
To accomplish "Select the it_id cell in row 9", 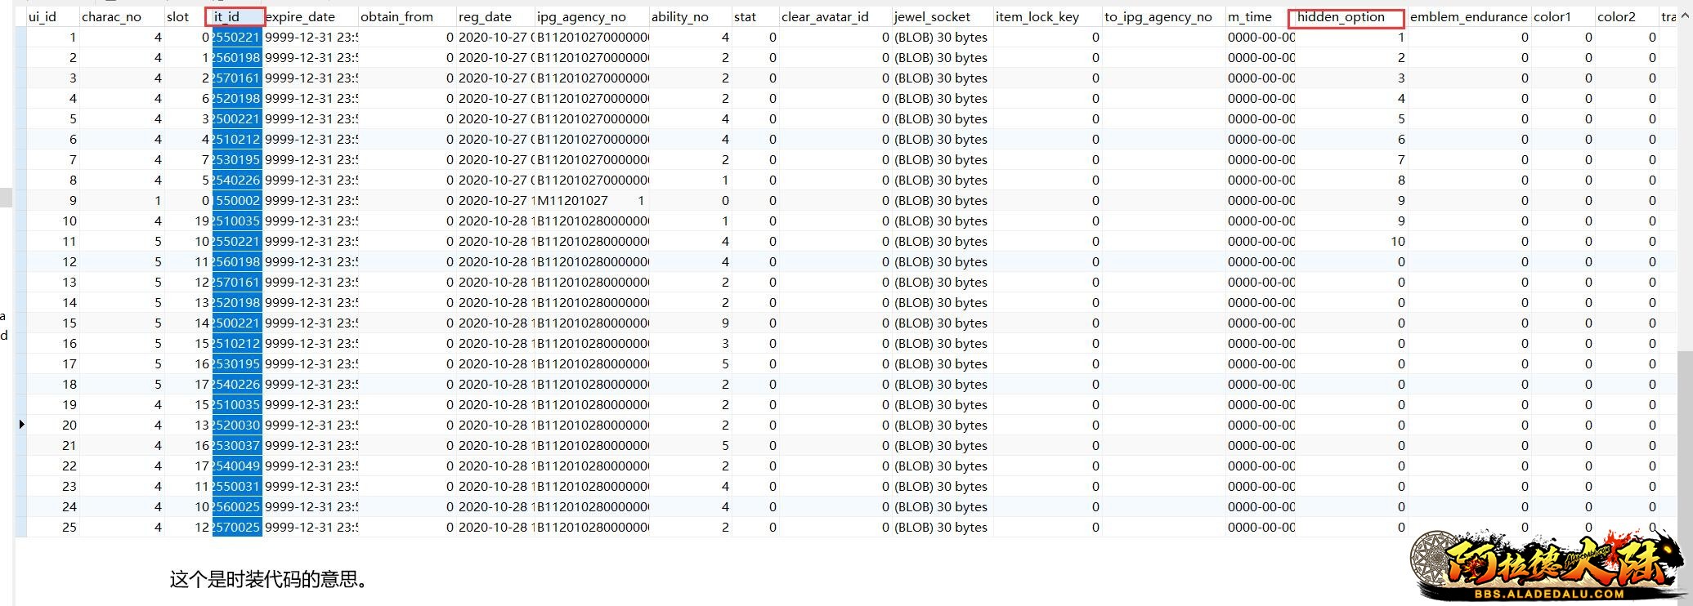I will click(237, 201).
